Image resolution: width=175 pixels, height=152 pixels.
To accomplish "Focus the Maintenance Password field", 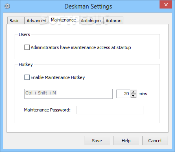I will pos(110,110).
